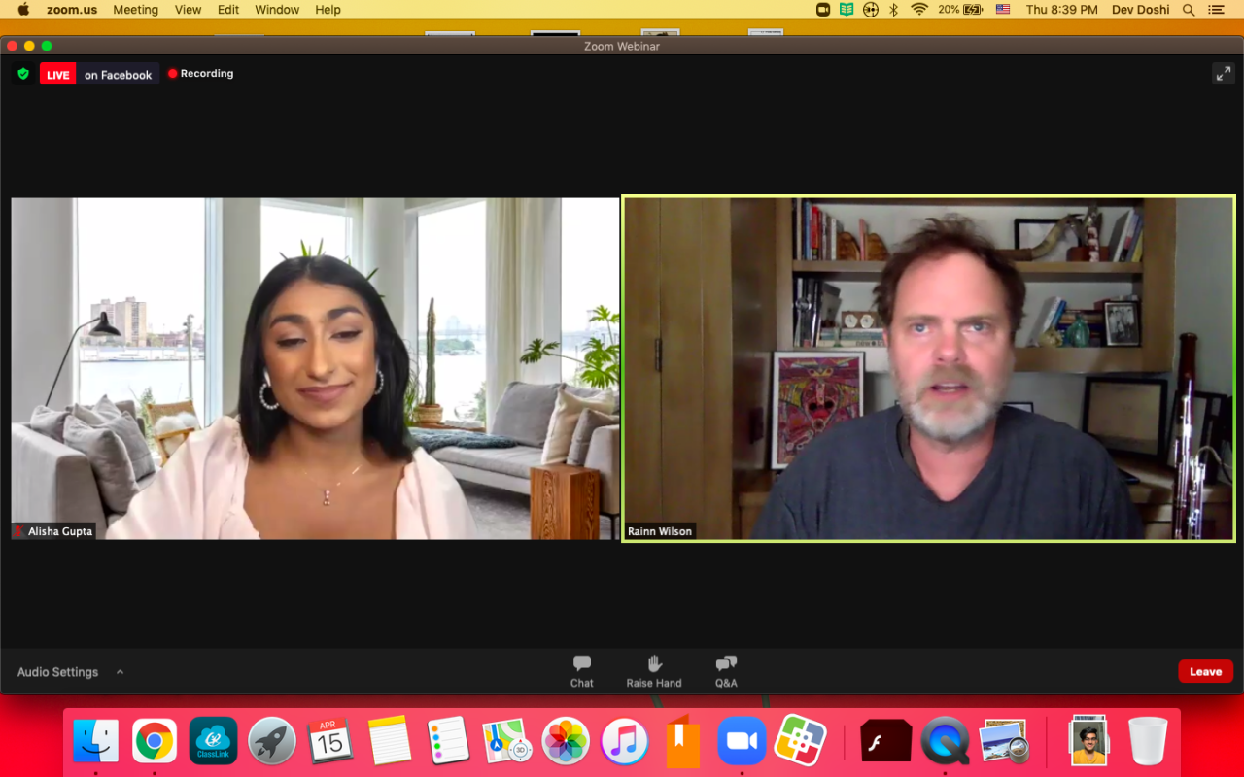
Task: Open Music from the Dock
Action: coord(625,741)
